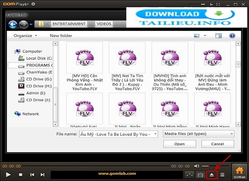
Task: Change the view with the views icon
Action: point(196,36)
